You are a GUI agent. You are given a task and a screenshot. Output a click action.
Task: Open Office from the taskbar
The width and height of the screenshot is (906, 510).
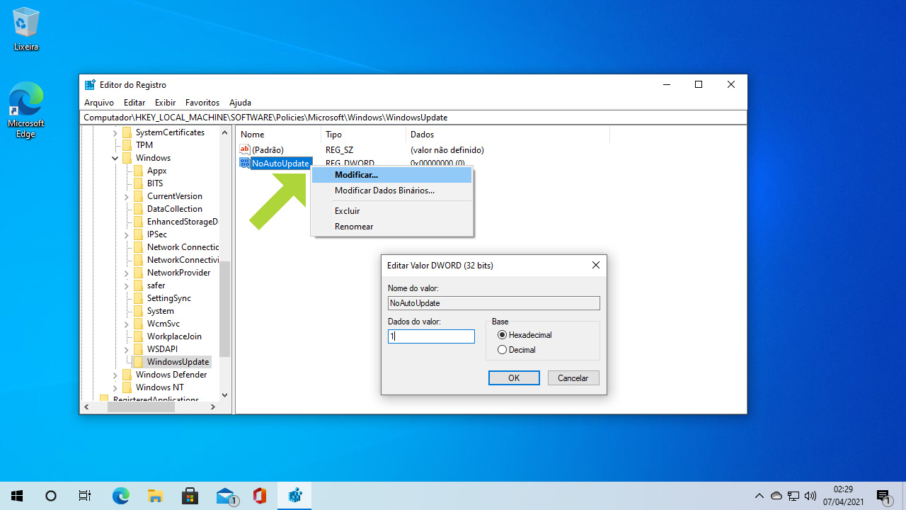click(x=260, y=496)
